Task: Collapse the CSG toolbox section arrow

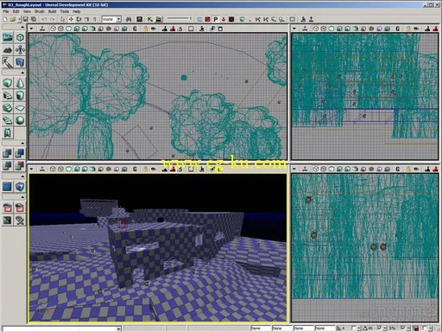Action: pos(22,143)
